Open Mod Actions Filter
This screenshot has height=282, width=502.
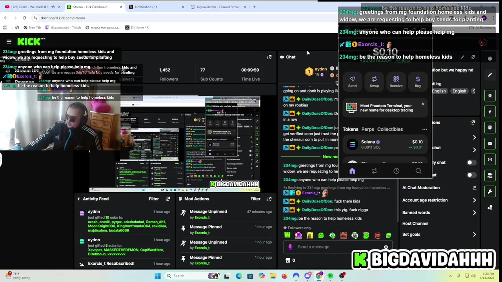tap(255, 199)
